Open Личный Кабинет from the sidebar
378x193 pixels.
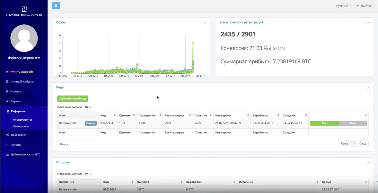pos(22,82)
